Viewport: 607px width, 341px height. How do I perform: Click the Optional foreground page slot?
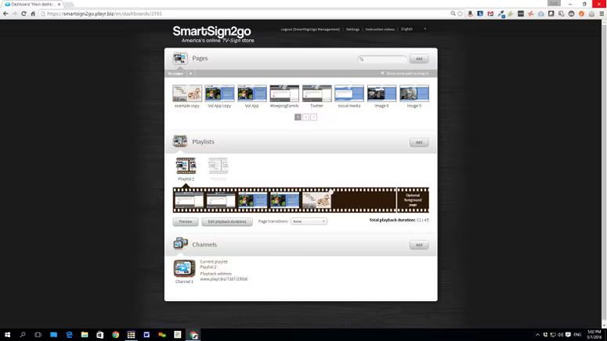pos(413,200)
